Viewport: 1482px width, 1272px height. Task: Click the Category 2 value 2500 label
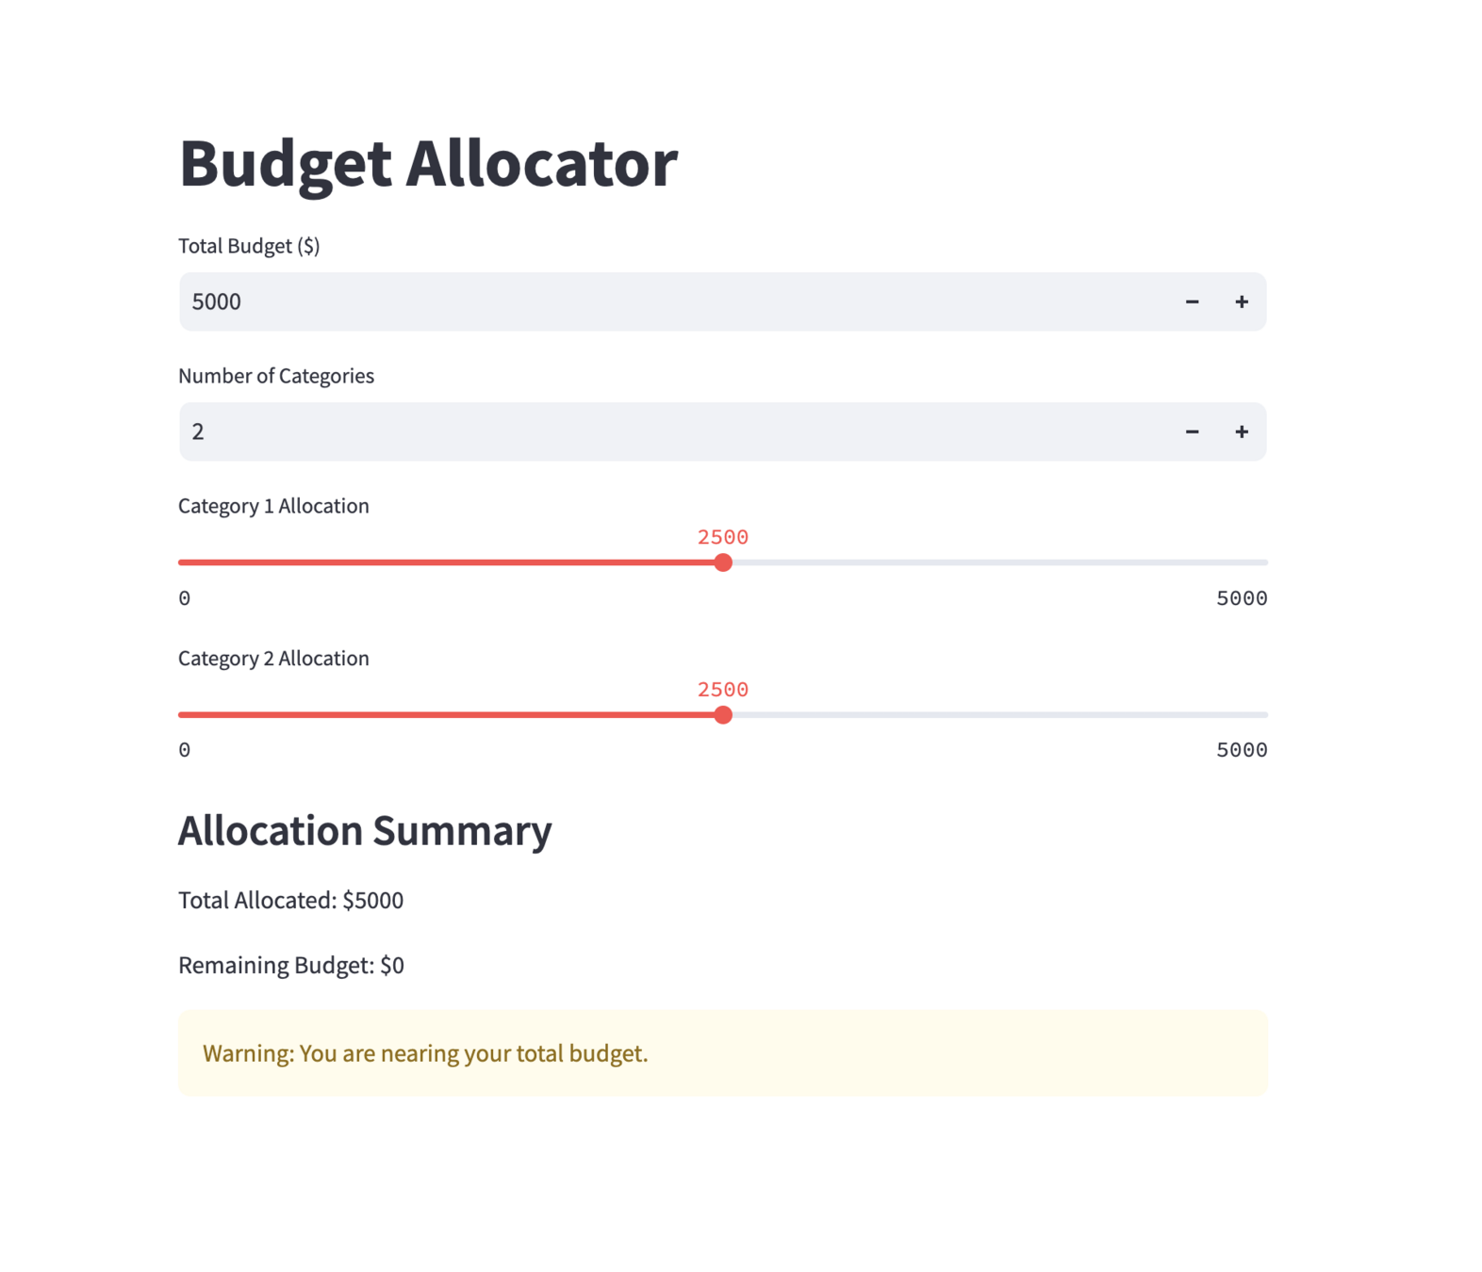[723, 690]
